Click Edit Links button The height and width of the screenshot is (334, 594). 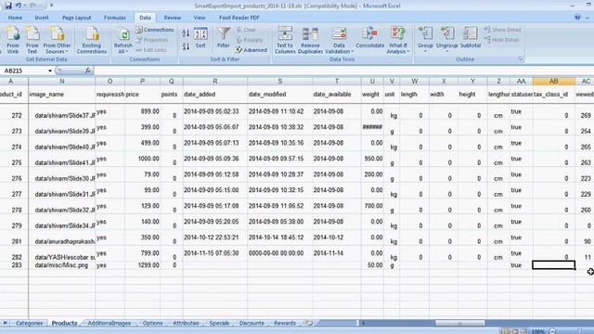(151, 49)
